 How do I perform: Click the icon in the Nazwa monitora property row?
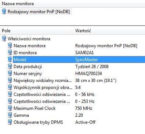click(x=10, y=46)
